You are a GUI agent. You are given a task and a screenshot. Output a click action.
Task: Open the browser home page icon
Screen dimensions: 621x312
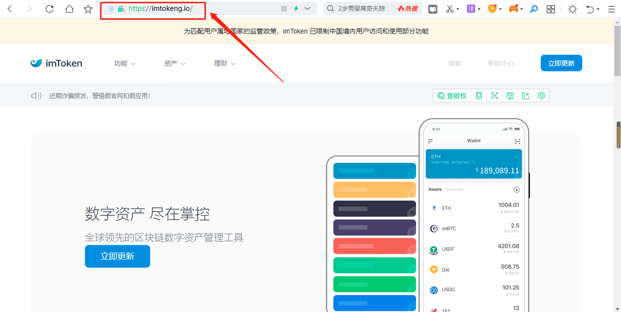pyautogui.click(x=69, y=9)
